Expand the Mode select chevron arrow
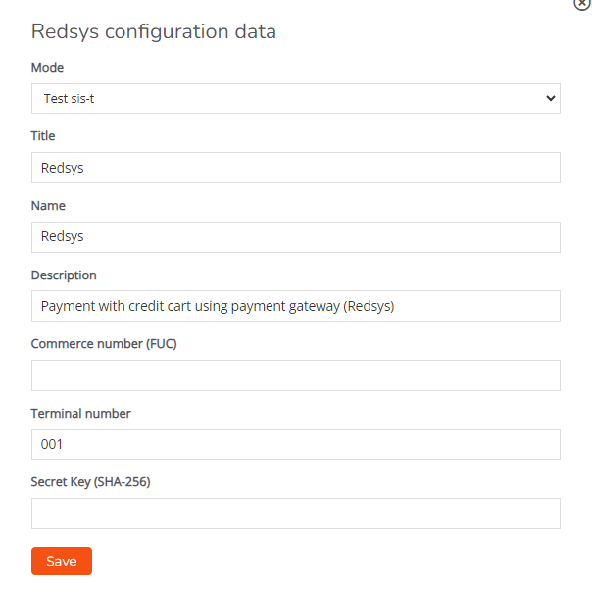The height and width of the screenshot is (601, 592). [550, 98]
